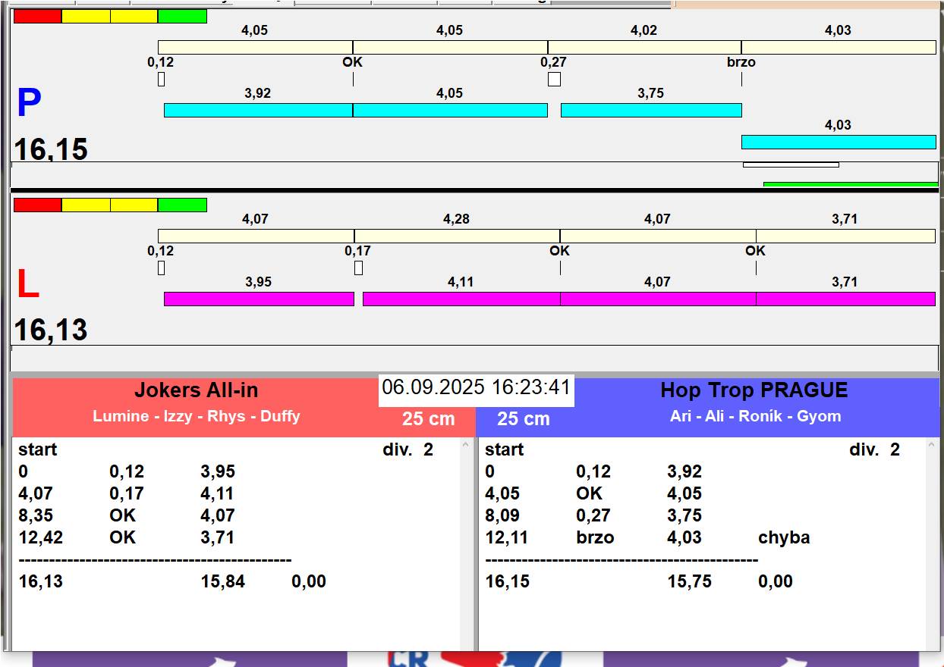Click the blue P lane letter
Screen dimensions: 944x667
click(29, 104)
